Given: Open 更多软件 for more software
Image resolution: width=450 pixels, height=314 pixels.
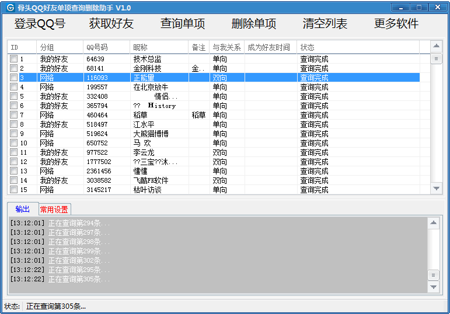Looking at the screenshot, I should (396, 23).
